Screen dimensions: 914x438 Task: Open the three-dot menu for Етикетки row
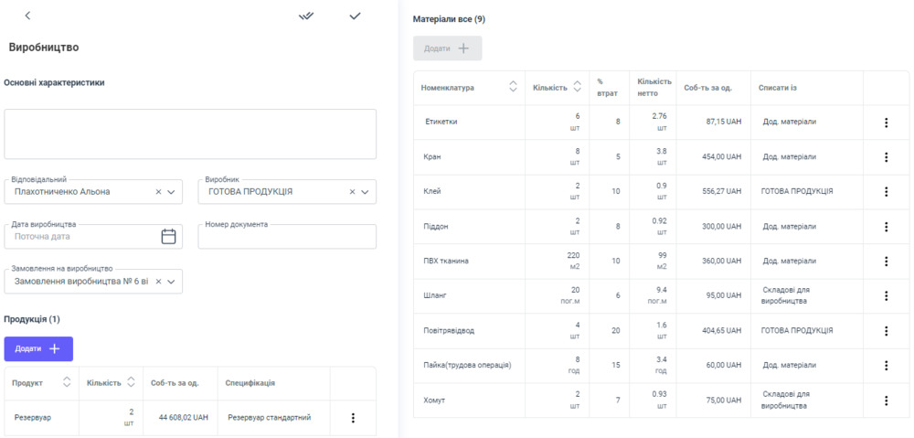tap(885, 123)
